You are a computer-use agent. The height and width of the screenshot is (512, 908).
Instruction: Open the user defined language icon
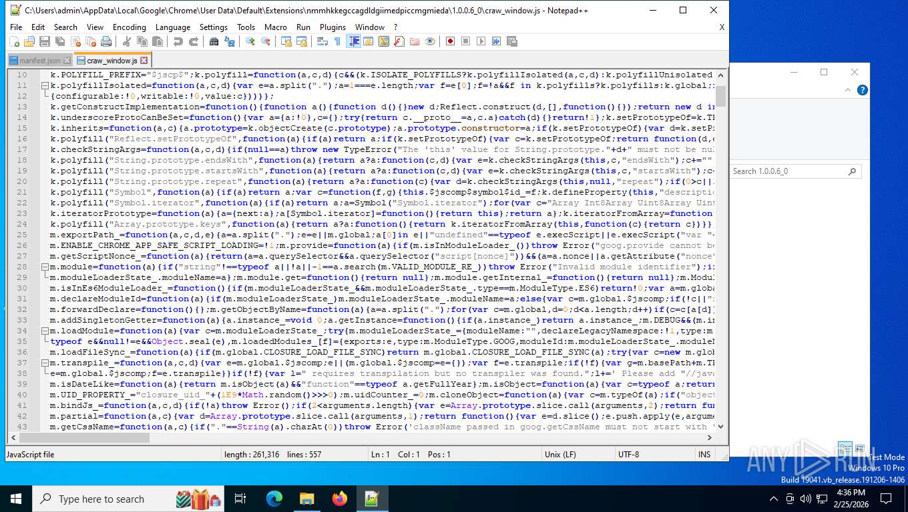tap(369, 41)
